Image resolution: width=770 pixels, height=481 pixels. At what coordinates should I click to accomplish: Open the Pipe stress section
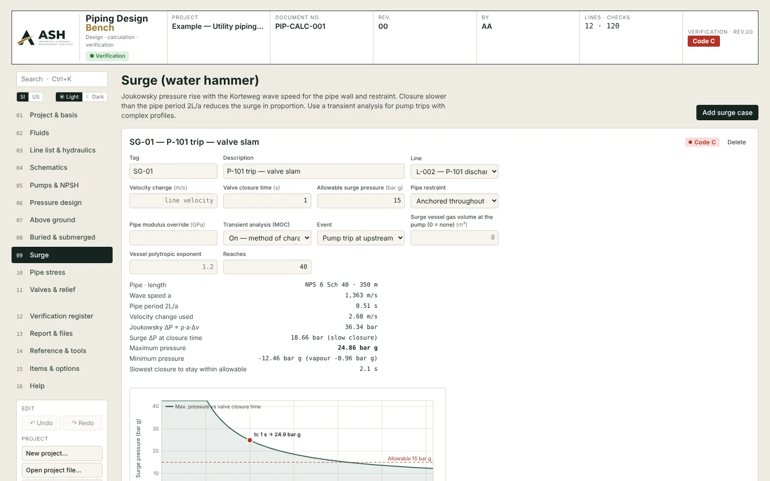click(62, 272)
